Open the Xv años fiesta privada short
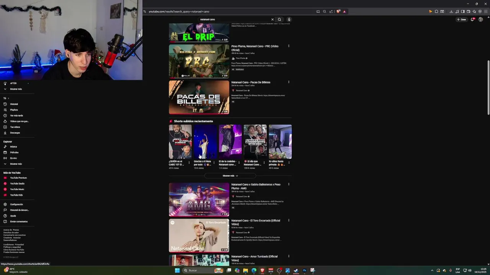Screen dimensions: 490x275 pyautogui.click(x=280, y=142)
